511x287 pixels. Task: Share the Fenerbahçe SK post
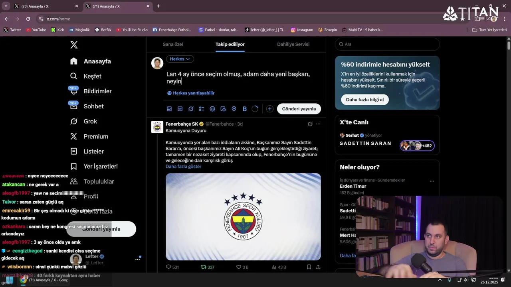(318, 267)
